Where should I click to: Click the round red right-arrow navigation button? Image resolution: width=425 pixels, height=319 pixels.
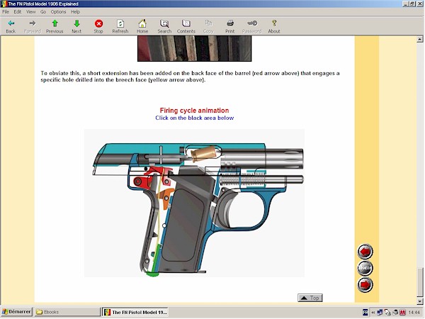(x=365, y=284)
